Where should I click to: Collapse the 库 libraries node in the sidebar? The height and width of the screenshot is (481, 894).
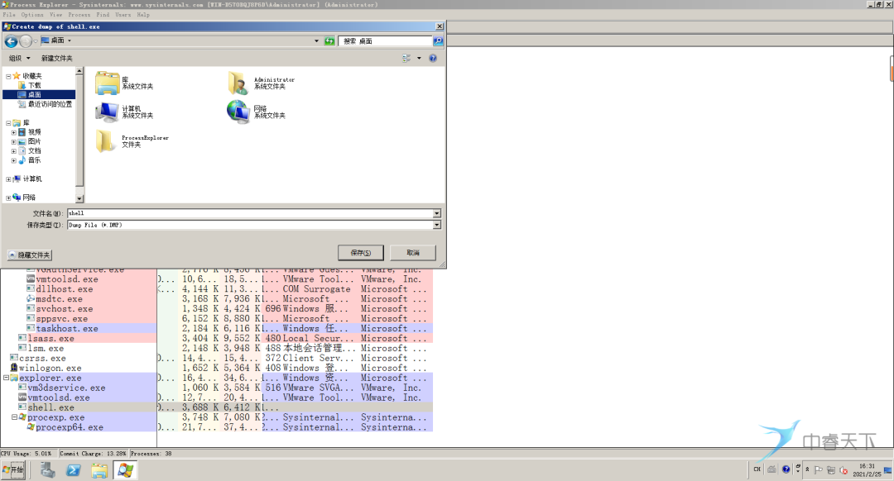point(8,123)
